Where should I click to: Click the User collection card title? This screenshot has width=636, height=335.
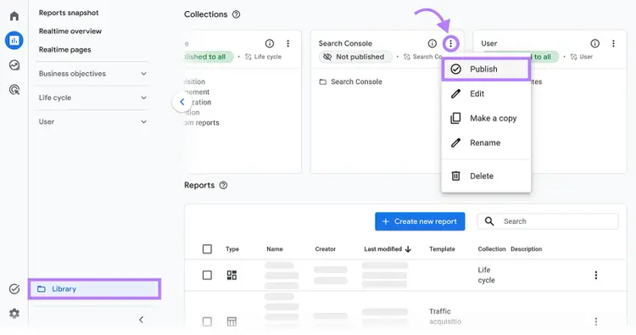[488, 43]
